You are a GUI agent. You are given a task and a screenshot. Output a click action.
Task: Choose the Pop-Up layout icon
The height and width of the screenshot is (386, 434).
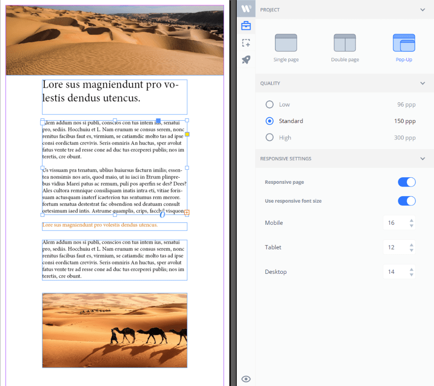(404, 43)
